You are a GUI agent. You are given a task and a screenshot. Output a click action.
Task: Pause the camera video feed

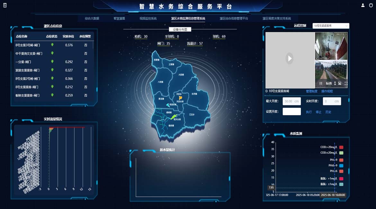(x=321, y=83)
